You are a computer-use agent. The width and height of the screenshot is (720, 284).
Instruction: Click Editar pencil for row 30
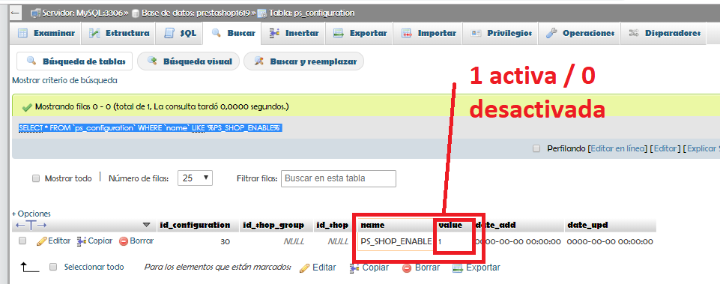pyautogui.click(x=54, y=241)
